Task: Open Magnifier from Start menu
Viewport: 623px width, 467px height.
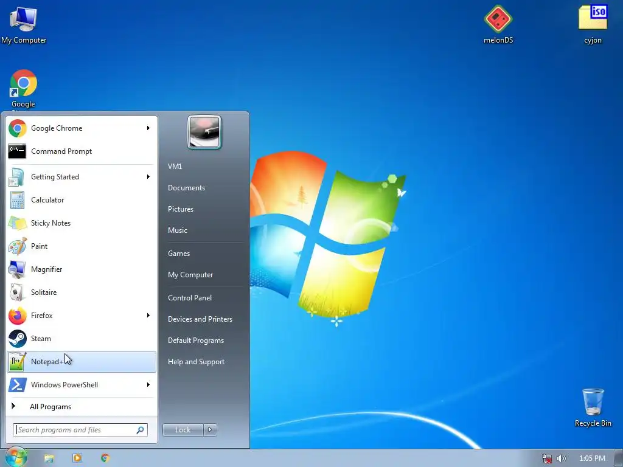Action: pyautogui.click(x=82, y=269)
